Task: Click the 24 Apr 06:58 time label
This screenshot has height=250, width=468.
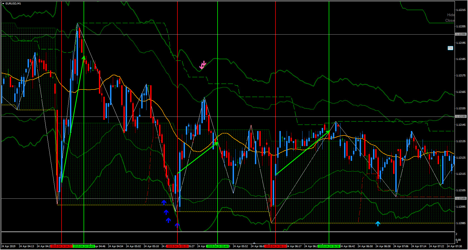Action: [383, 246]
